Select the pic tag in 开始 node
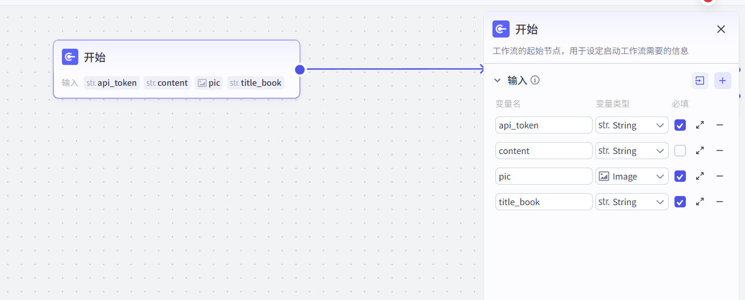The width and height of the screenshot is (745, 300). 209,83
